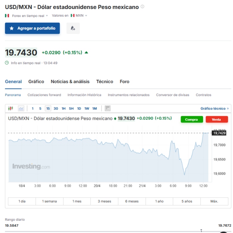Screen dimensions: 233x233
Task: Select the 15-minute chart interval
Action: click(48, 109)
